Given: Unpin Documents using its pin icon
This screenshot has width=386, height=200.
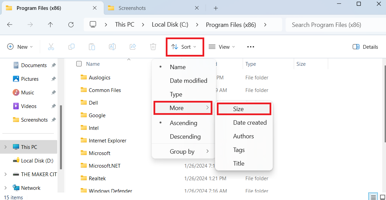Looking at the screenshot, I should (x=53, y=65).
